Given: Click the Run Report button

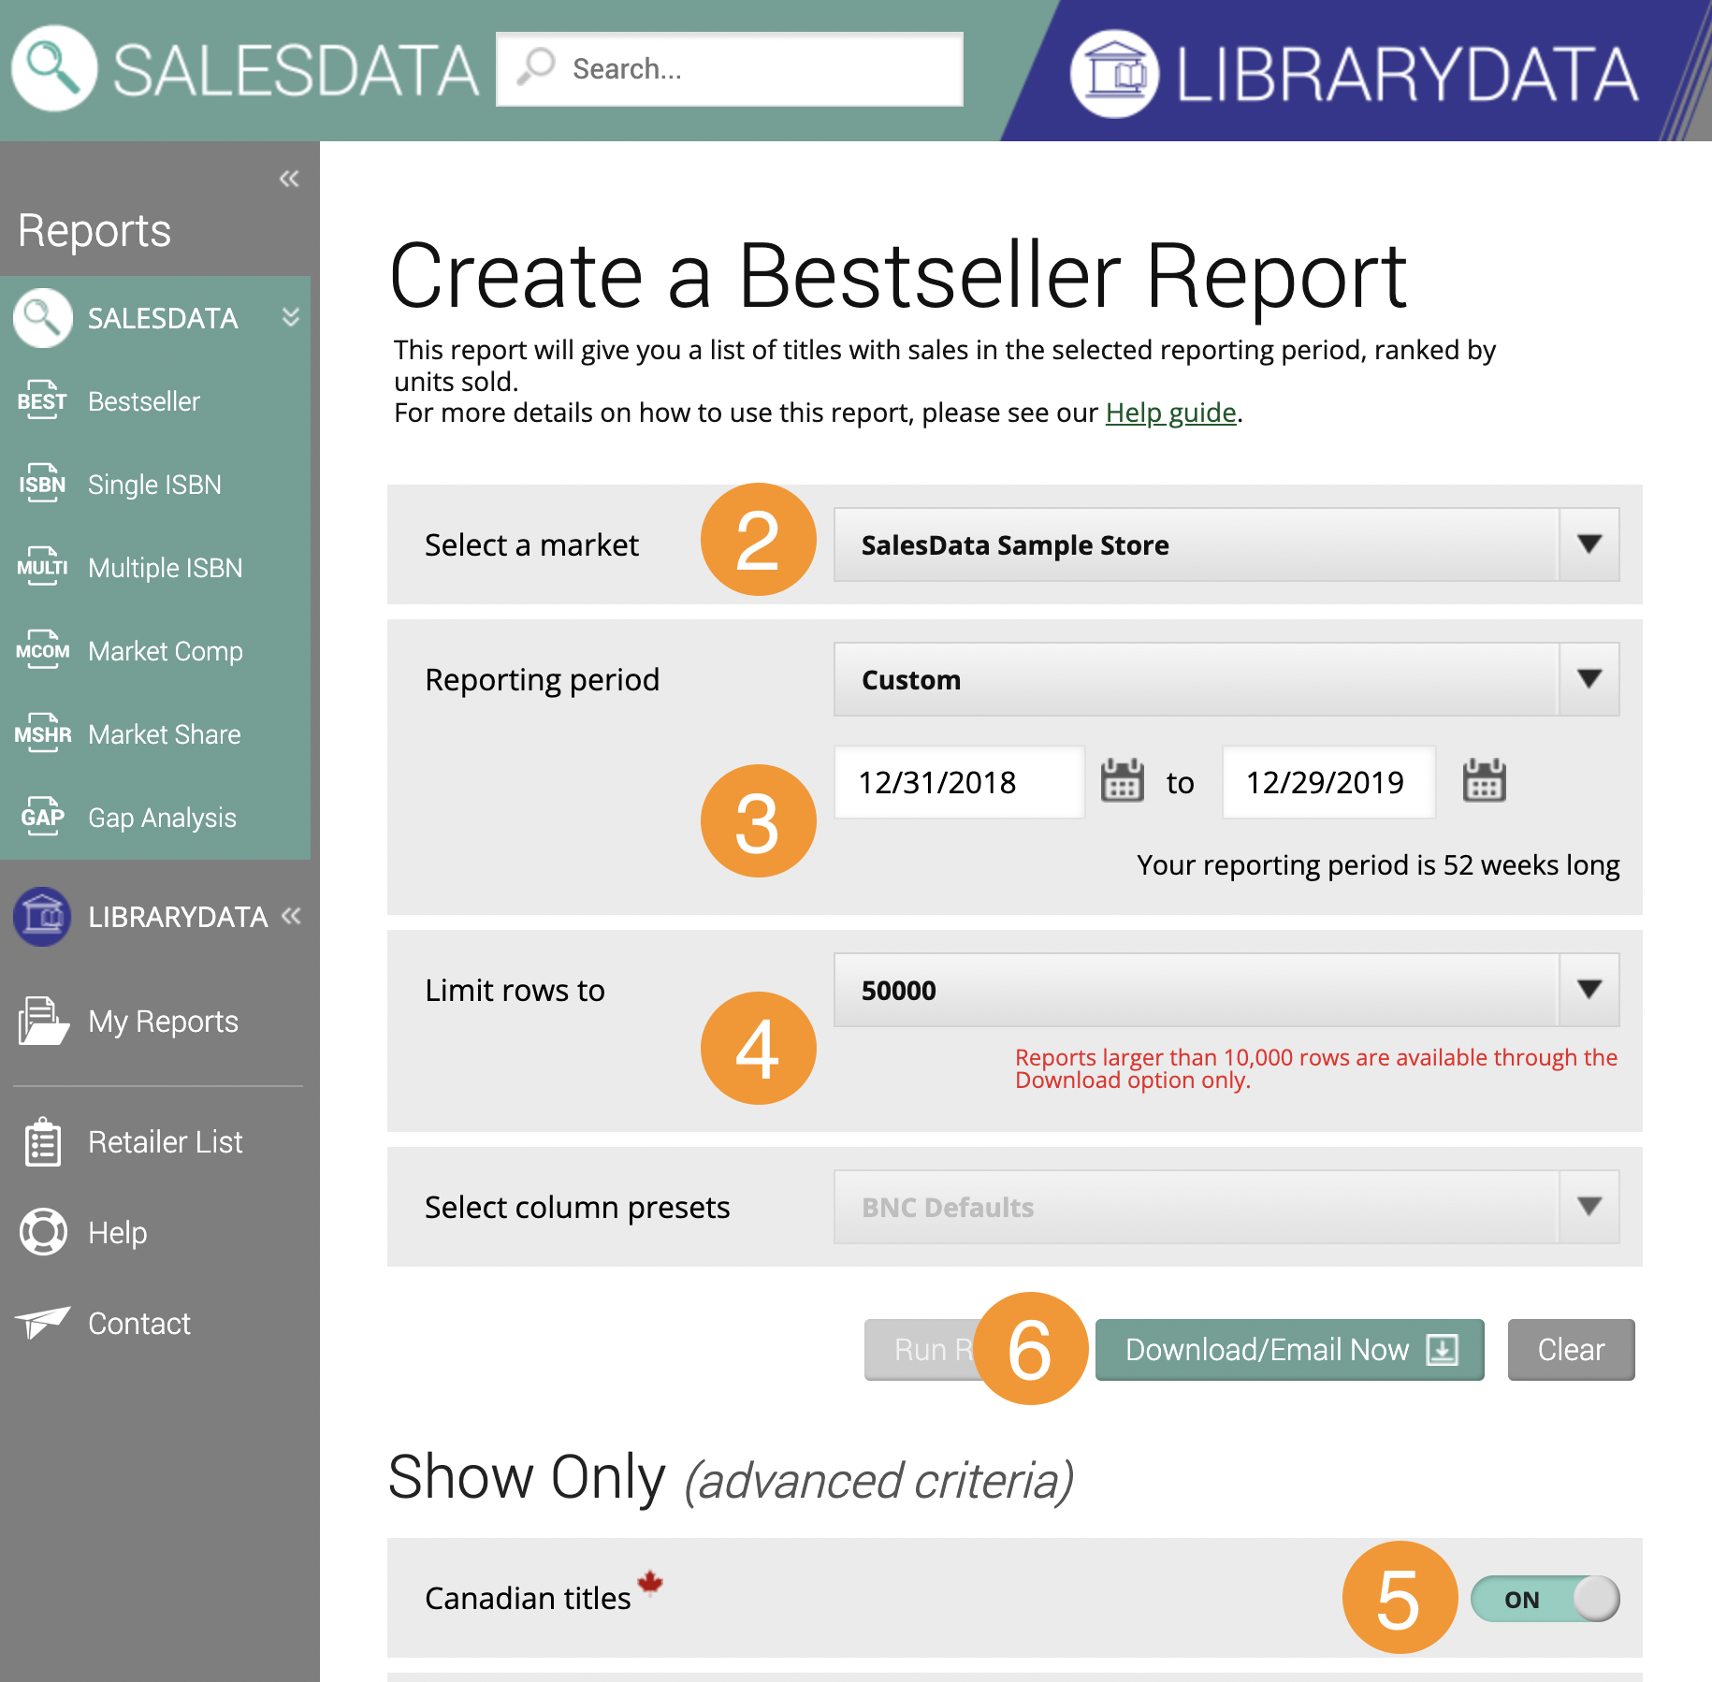Looking at the screenshot, I should pyautogui.click(x=921, y=1350).
